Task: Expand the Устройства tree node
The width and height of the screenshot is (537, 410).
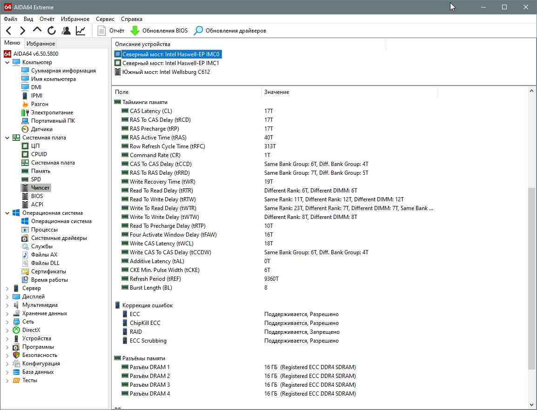Action: point(7,338)
